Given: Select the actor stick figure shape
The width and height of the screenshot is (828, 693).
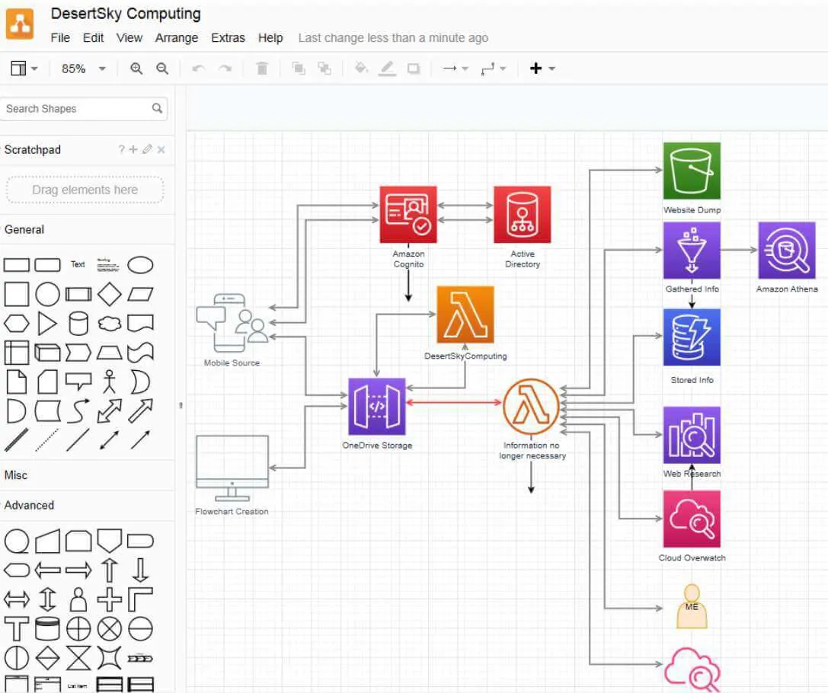Looking at the screenshot, I should 110,382.
